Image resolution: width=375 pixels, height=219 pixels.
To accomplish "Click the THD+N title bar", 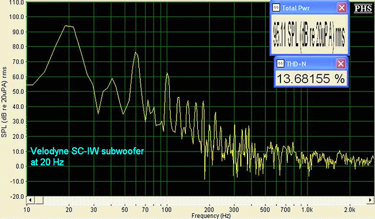I will pyautogui.click(x=306, y=64).
